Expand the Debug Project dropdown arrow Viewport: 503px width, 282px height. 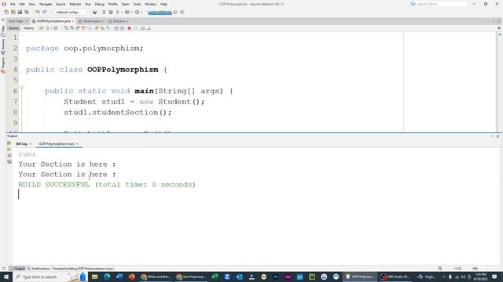[x=131, y=13]
